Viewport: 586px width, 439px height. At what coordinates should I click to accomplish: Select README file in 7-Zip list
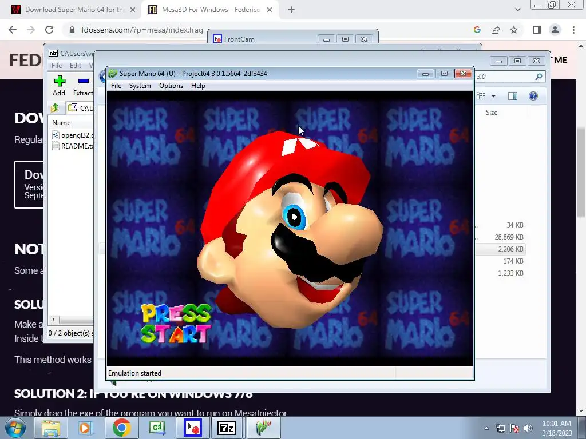[73, 146]
